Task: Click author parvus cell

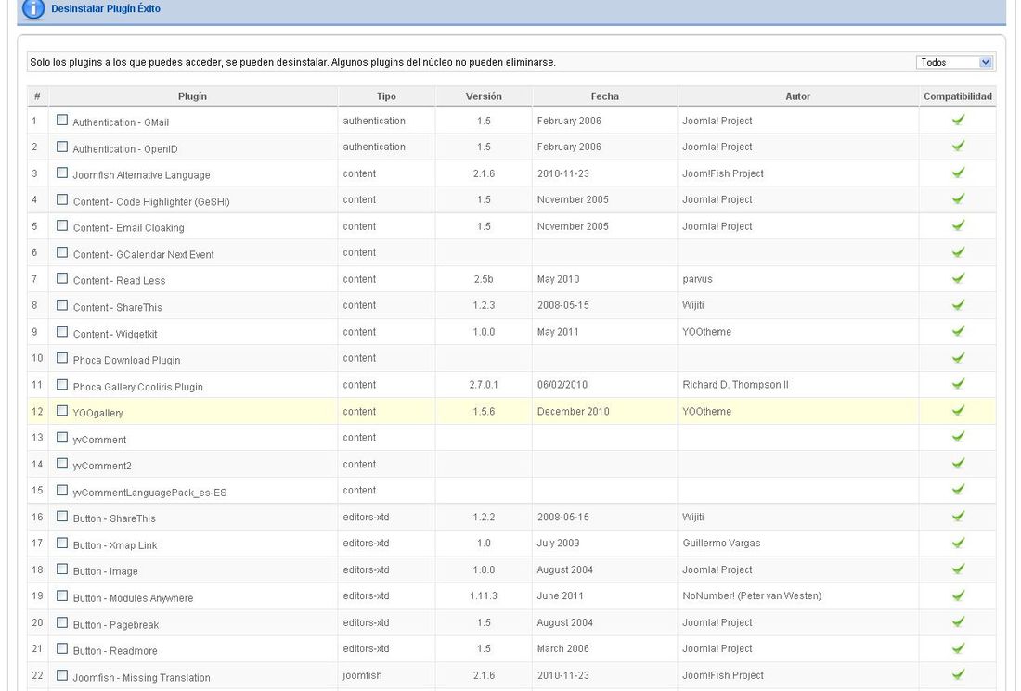Action: click(697, 279)
